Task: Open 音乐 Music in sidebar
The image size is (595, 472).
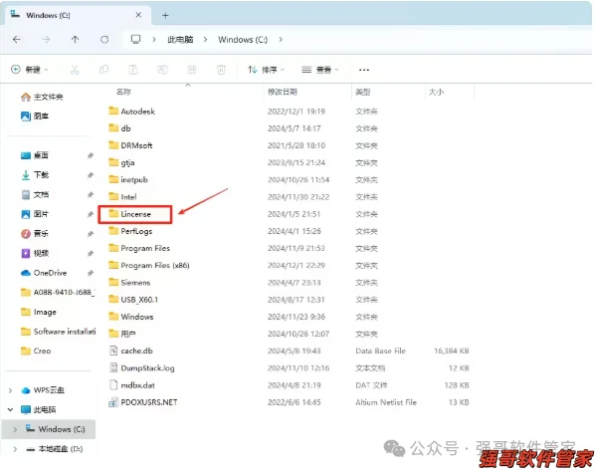Action: (35, 234)
